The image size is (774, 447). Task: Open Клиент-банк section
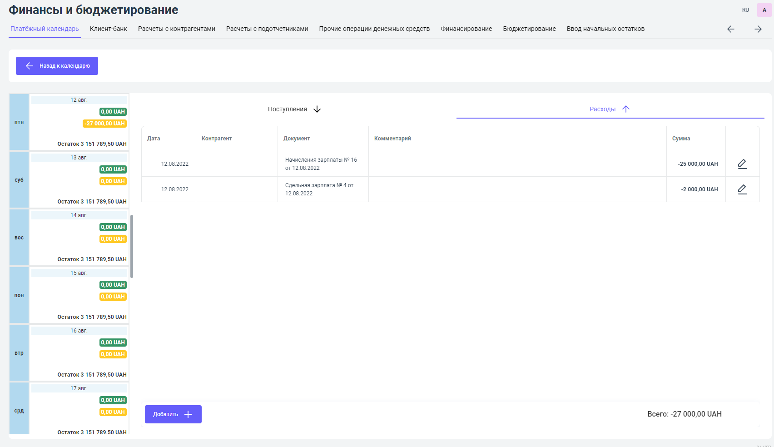point(108,29)
